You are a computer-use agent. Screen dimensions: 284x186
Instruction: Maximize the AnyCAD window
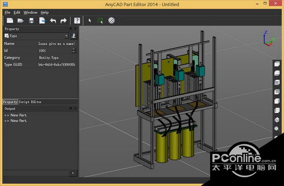[265, 3]
